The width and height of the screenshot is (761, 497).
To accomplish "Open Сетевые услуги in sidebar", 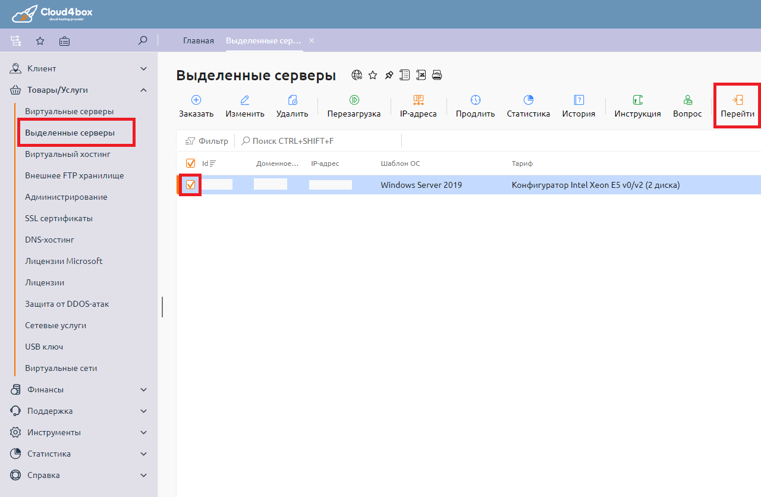I will [x=55, y=325].
